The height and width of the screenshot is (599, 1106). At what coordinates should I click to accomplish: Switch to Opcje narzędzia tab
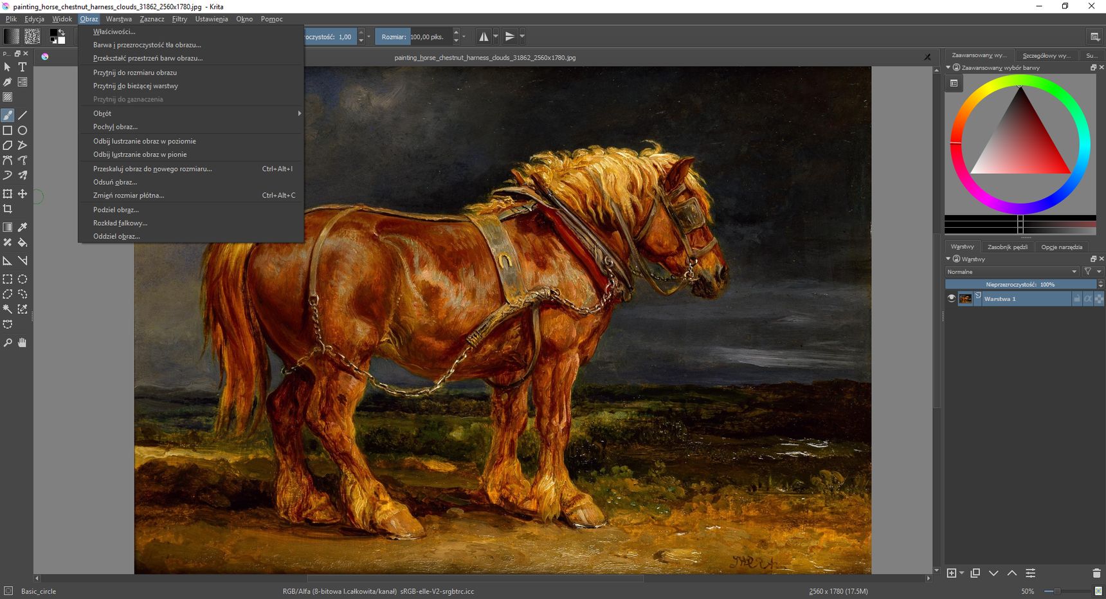pos(1062,247)
